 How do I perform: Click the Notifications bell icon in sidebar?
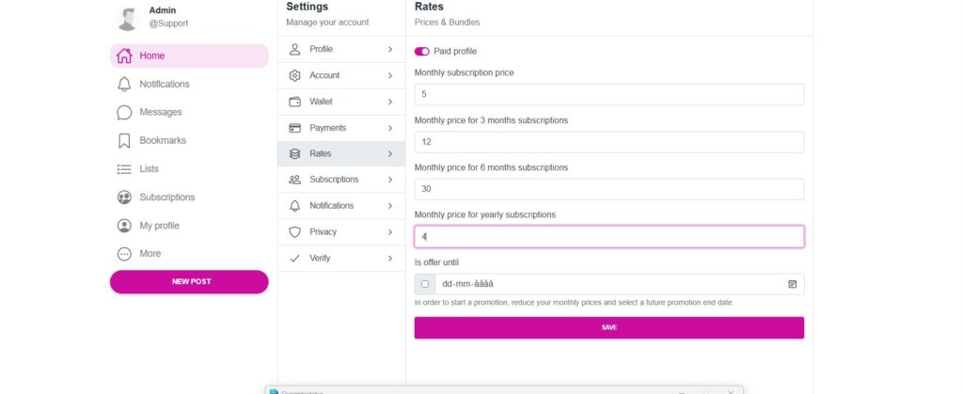click(x=124, y=84)
